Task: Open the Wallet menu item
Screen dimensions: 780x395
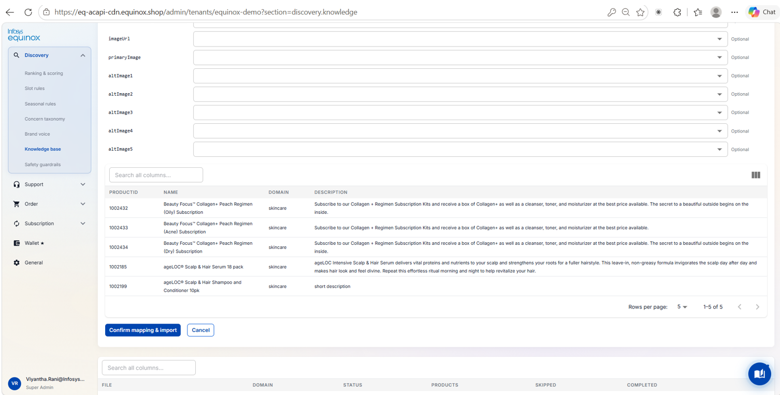Action: (34, 243)
